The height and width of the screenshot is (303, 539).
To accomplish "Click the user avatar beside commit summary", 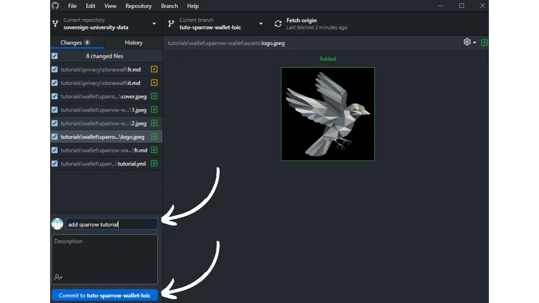I will pyautogui.click(x=57, y=224).
